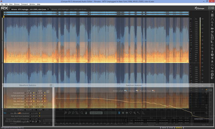
Task: Select Initial State in undo history
Action: pyautogui.click(x=199, y=119)
